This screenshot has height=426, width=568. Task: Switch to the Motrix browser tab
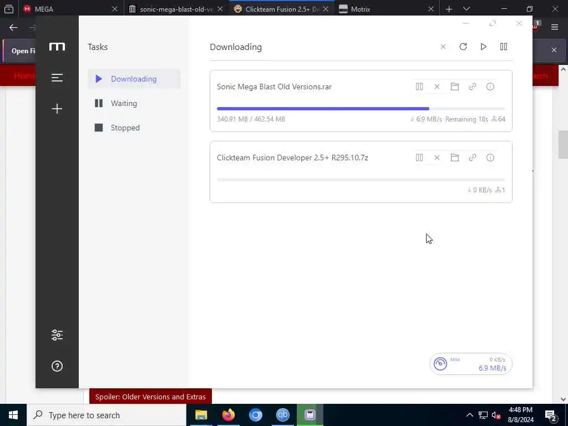click(x=386, y=9)
